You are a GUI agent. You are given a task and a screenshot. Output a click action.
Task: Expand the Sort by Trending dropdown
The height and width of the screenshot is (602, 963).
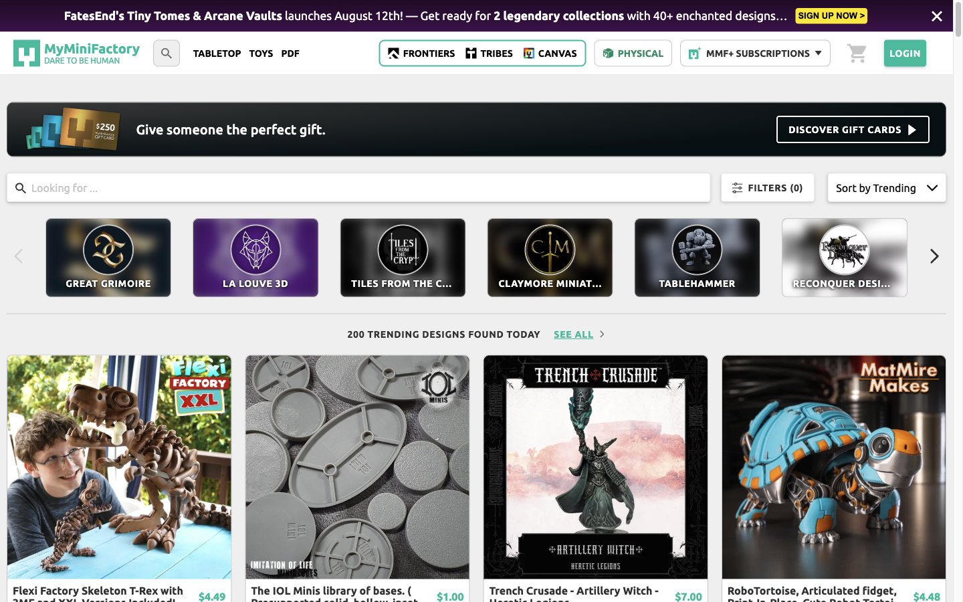pos(887,188)
